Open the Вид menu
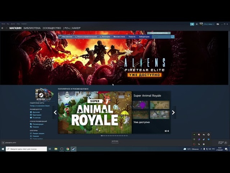230x173 pixels. pyautogui.click(x=8, y=24)
